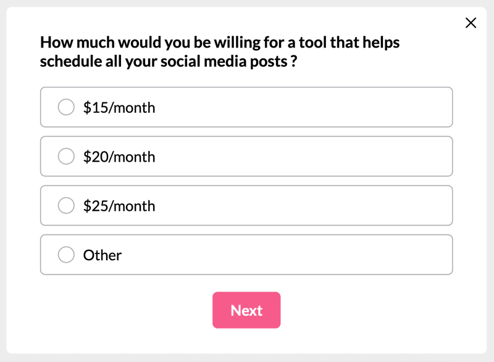This screenshot has height=362, width=494.
Task: Toggle the second answer's radio circle
Action: 66,156
